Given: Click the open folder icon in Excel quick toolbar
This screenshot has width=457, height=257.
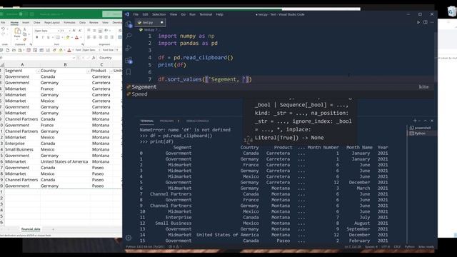Looking at the screenshot, I should 14,50.
